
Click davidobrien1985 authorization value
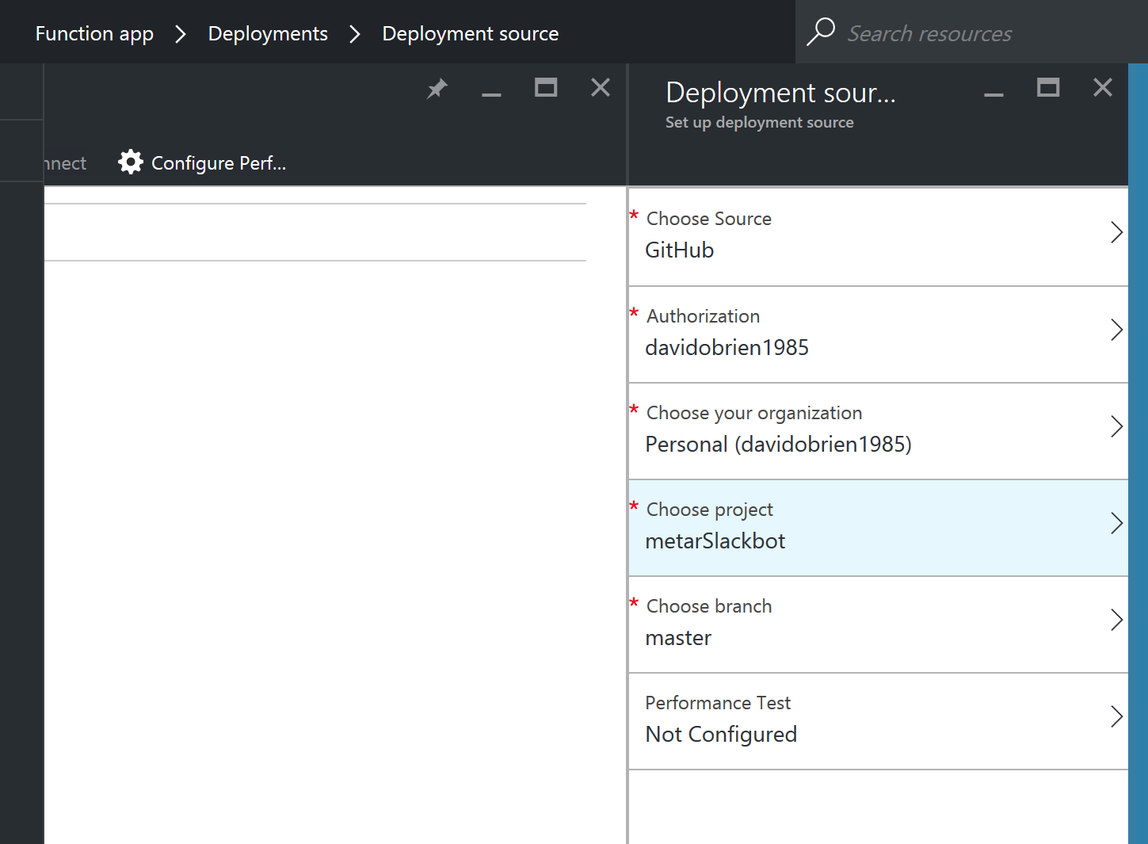tap(727, 348)
